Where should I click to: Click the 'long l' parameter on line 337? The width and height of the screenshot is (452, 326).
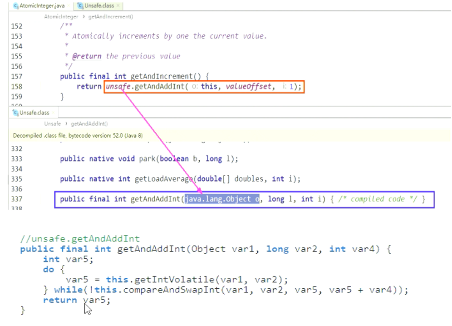[280, 199]
